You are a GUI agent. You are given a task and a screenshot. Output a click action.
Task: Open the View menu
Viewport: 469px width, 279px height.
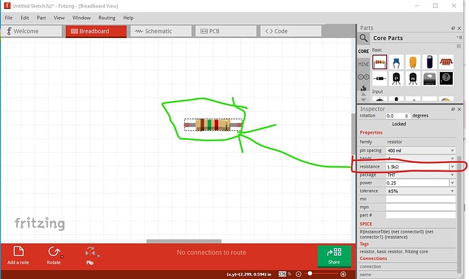pyautogui.click(x=59, y=18)
